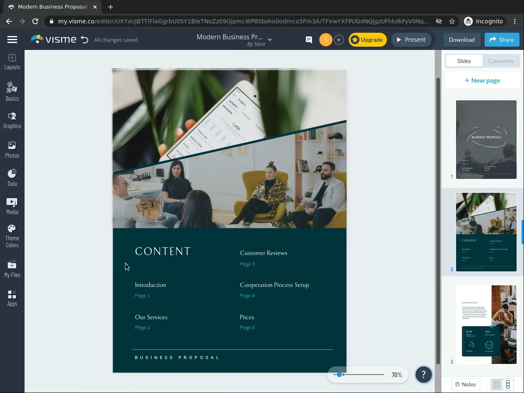
Task: Open the Data panel
Action: (x=12, y=178)
